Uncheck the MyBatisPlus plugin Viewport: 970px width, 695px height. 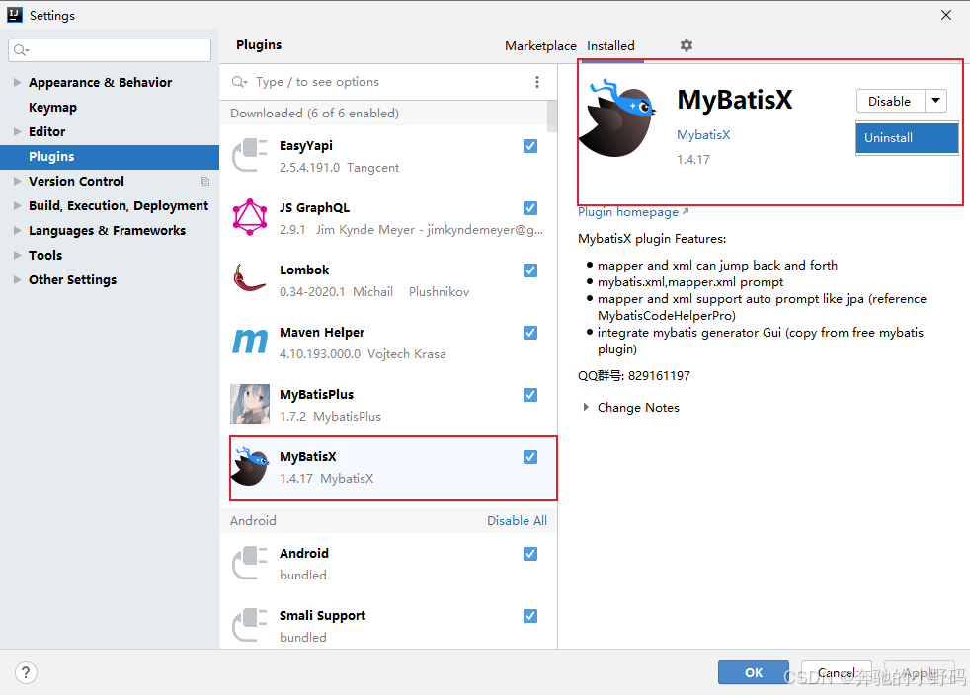(530, 395)
